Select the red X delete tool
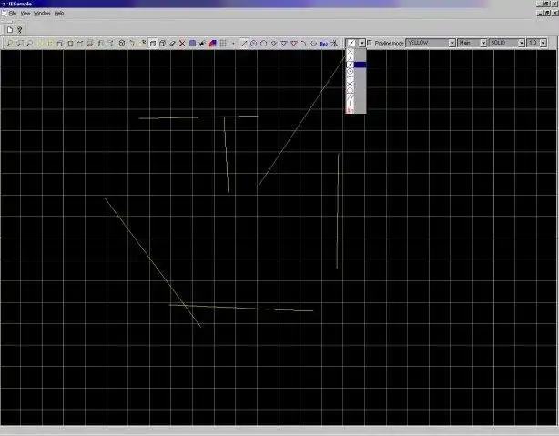 point(182,44)
